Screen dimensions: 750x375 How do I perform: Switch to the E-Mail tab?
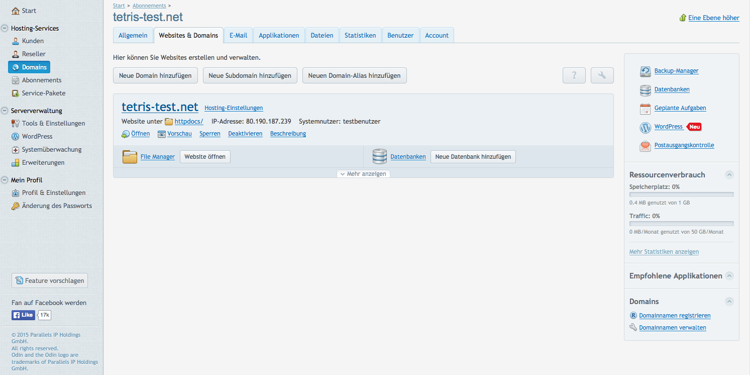pyautogui.click(x=238, y=36)
